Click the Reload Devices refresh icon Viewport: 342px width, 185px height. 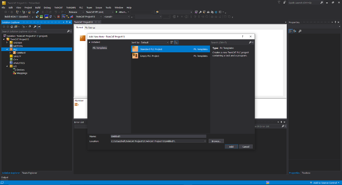click(x=50, y=16)
